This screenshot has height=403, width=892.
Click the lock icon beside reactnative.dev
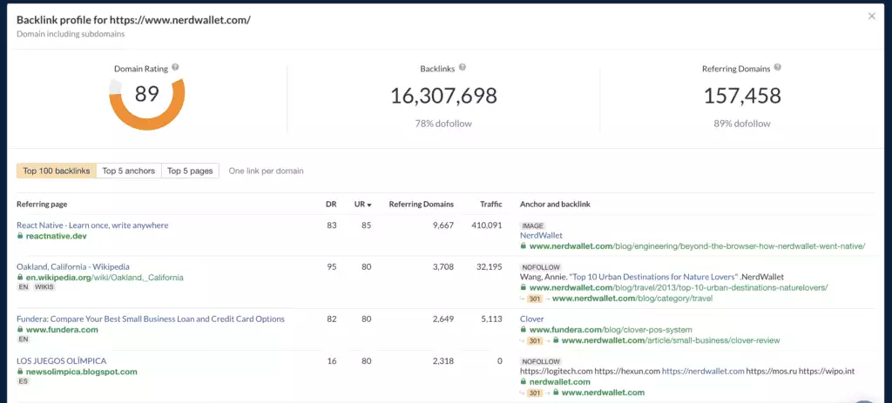(20, 236)
